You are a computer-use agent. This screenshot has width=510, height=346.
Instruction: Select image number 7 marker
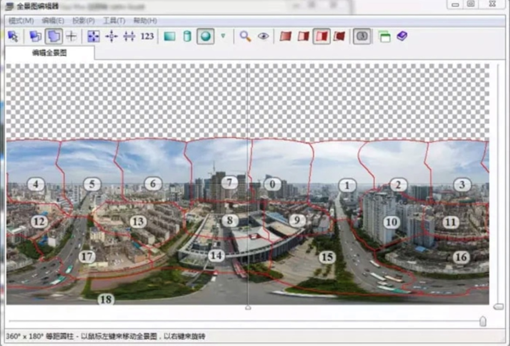pyautogui.click(x=229, y=182)
